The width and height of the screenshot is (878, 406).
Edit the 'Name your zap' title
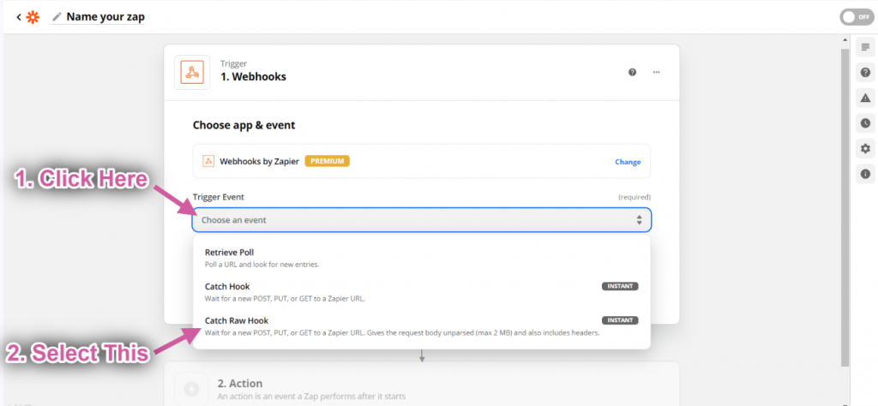coord(105,17)
